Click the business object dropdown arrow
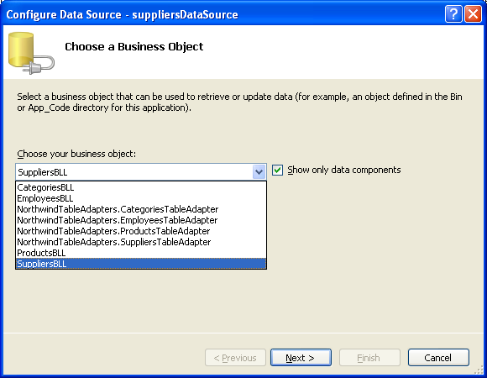Image resolution: width=487 pixels, height=378 pixels. pyautogui.click(x=259, y=171)
